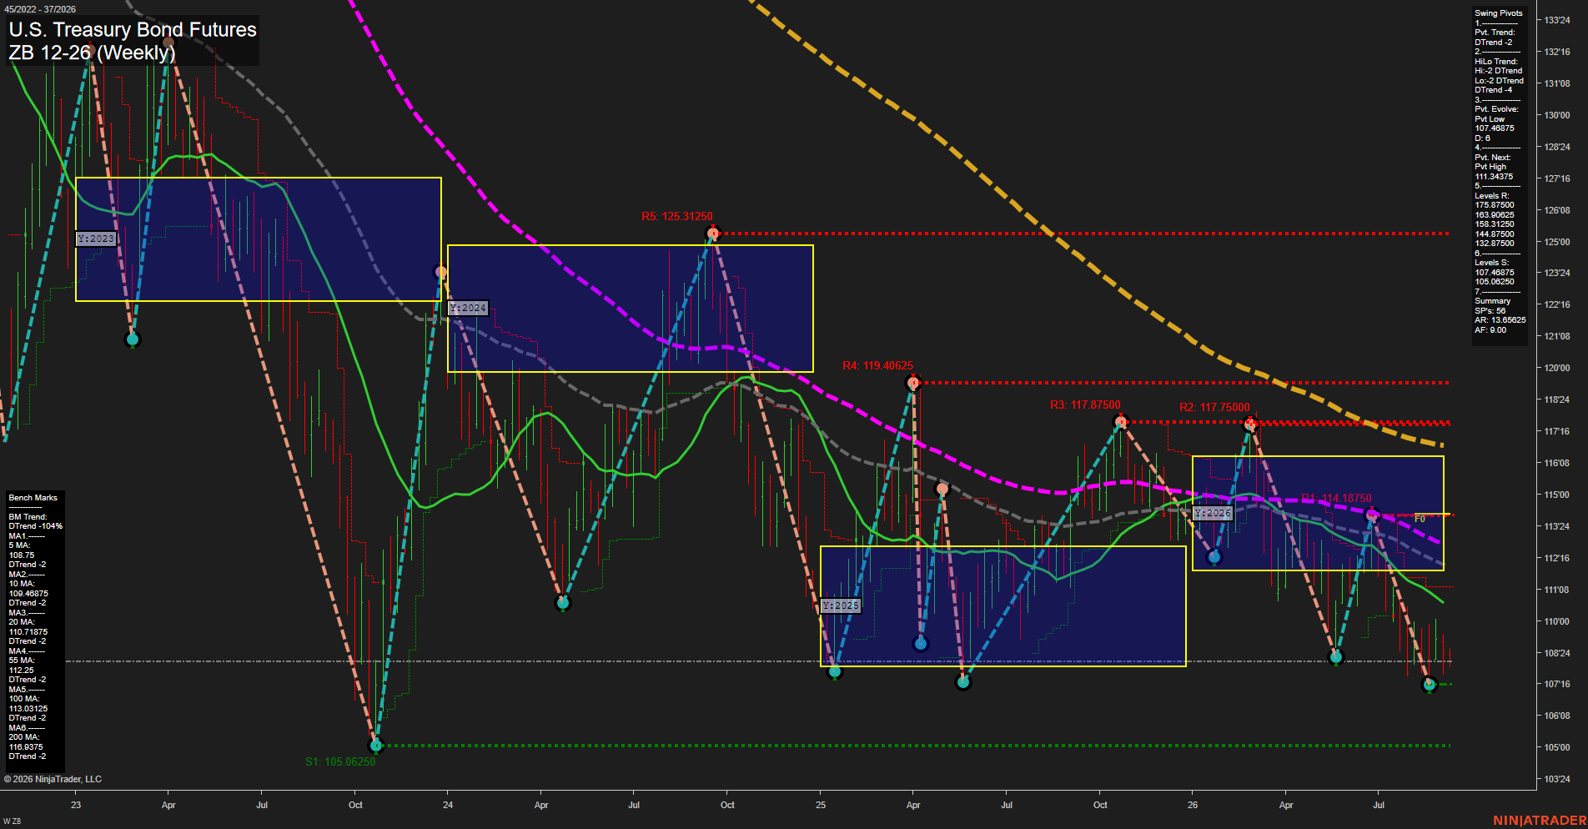
Task: Select the swing high pivot marker at R5 line start
Action: tap(711, 234)
